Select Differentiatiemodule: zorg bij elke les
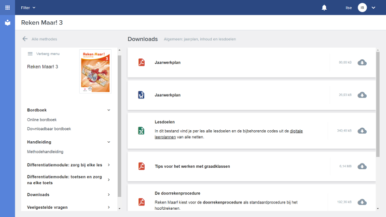 point(65,165)
